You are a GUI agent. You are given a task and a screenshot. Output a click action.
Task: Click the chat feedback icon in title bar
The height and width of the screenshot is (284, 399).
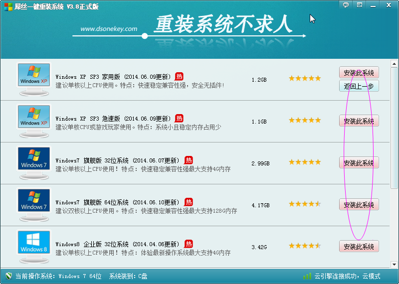(346, 4)
